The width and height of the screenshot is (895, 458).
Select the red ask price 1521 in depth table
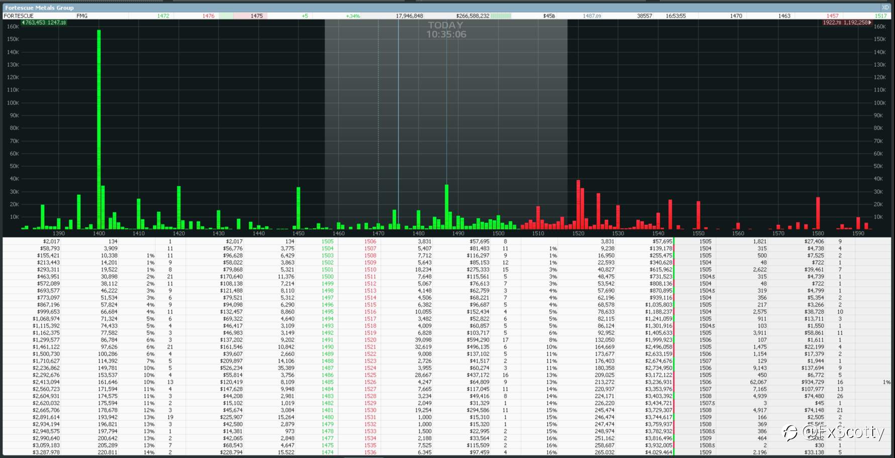[370, 347]
